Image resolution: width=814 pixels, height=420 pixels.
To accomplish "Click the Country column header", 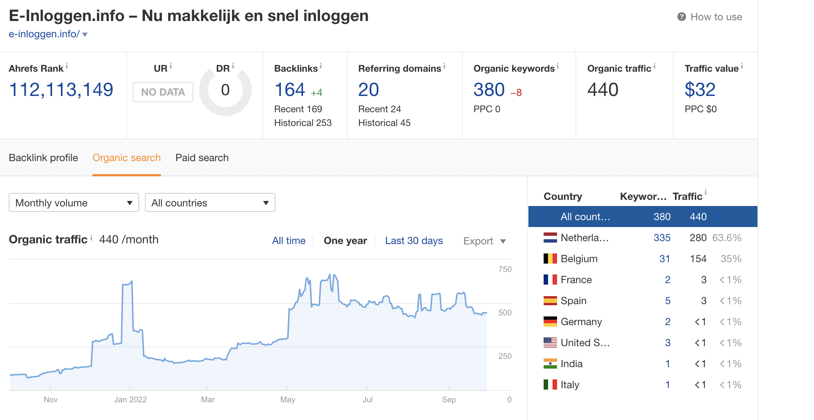I will coord(563,196).
